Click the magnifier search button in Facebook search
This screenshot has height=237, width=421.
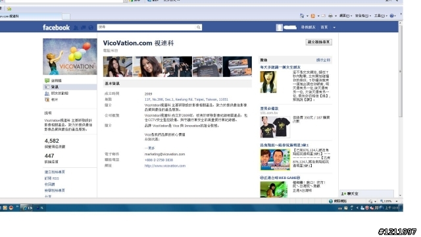click(199, 27)
